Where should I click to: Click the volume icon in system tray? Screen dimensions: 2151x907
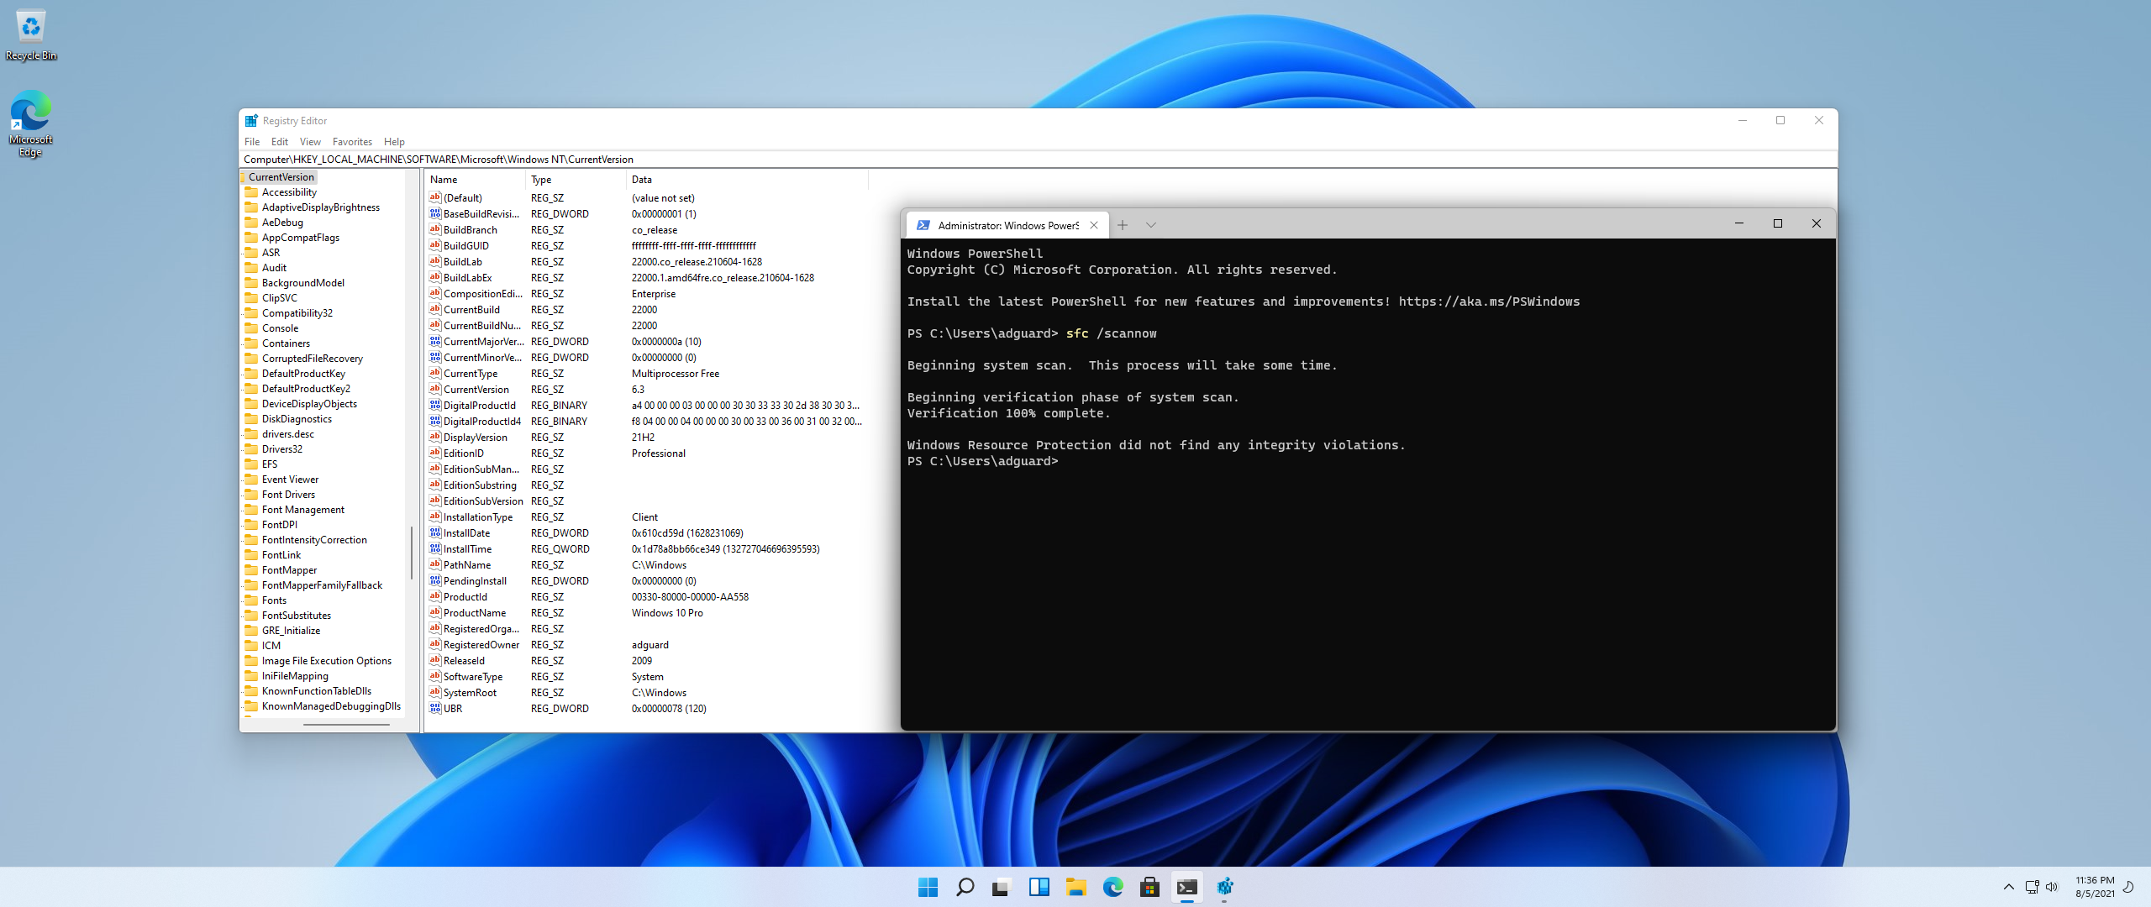point(2052,887)
